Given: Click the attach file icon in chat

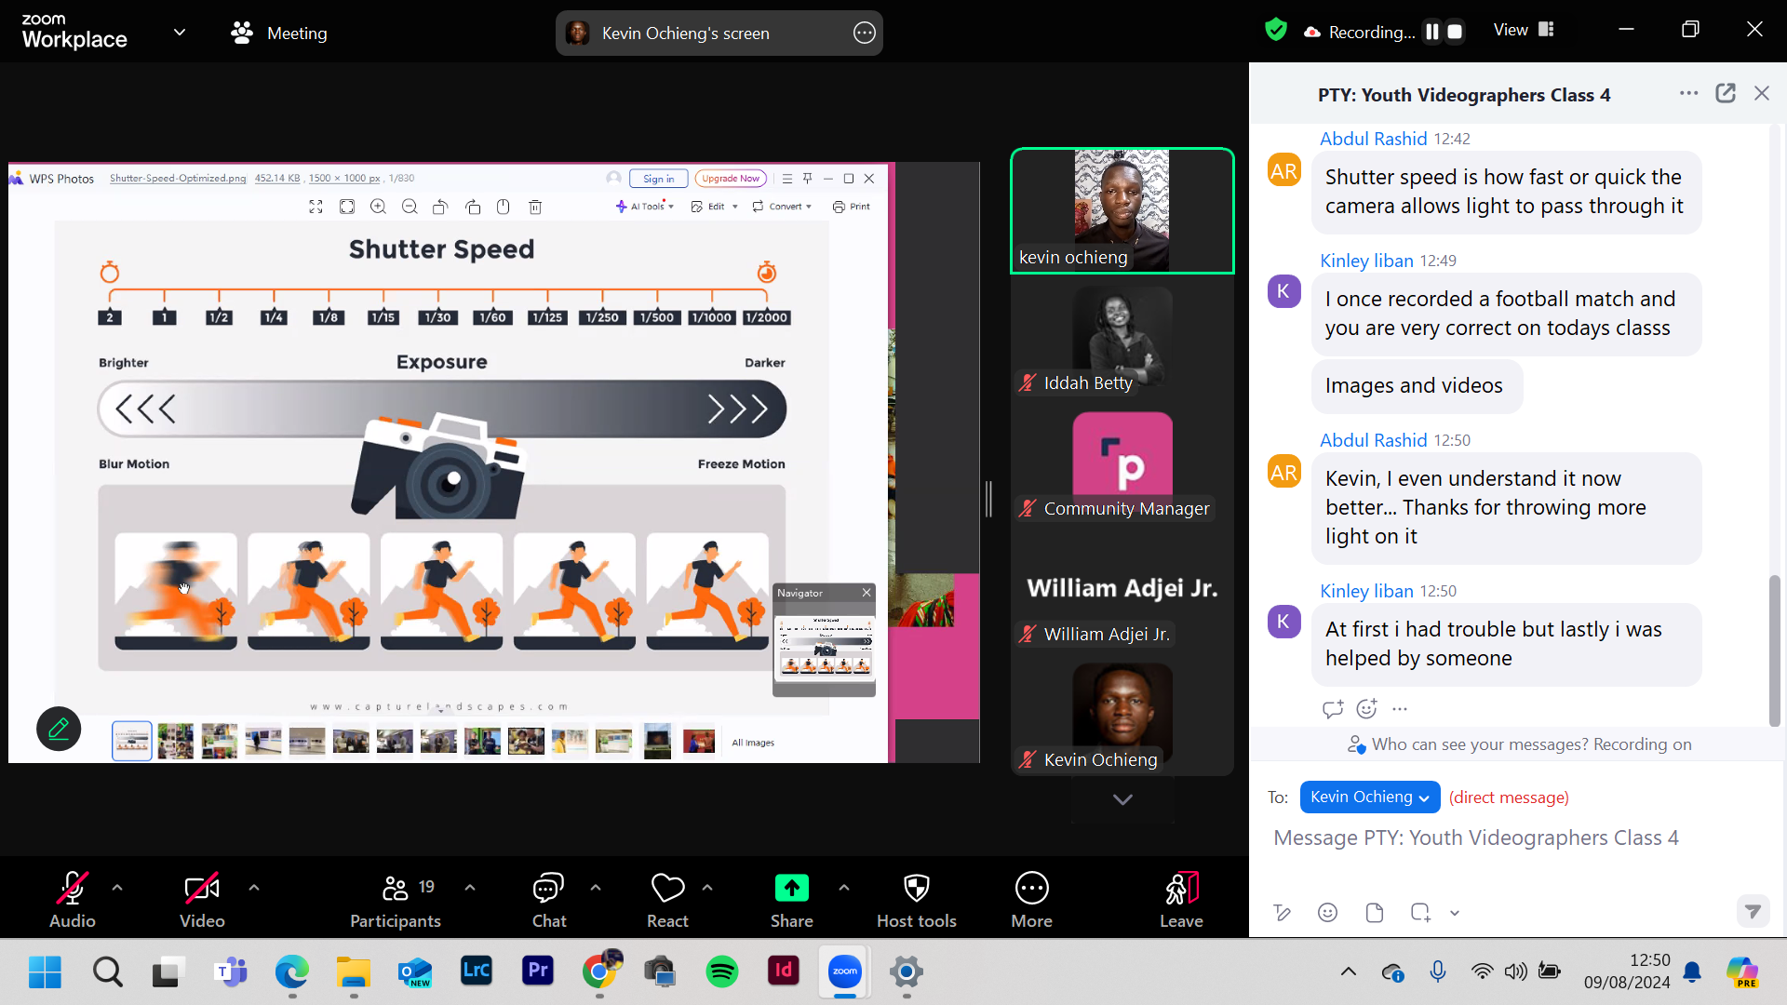Looking at the screenshot, I should pos(1374,912).
